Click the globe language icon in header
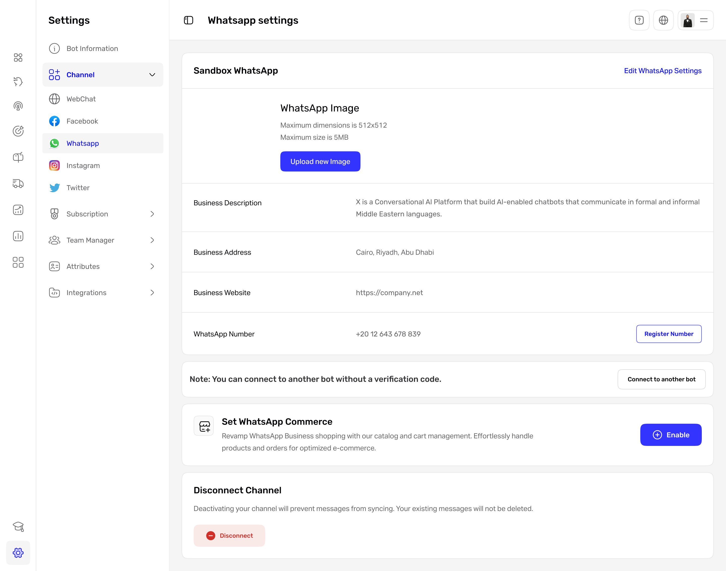The width and height of the screenshot is (726, 571). [663, 20]
